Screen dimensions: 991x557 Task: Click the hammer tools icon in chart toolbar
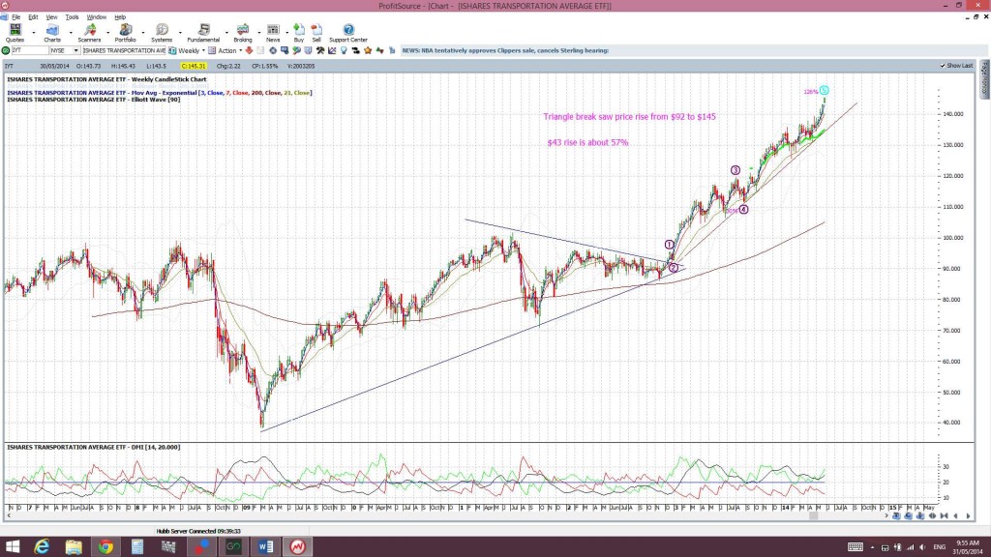(x=320, y=50)
